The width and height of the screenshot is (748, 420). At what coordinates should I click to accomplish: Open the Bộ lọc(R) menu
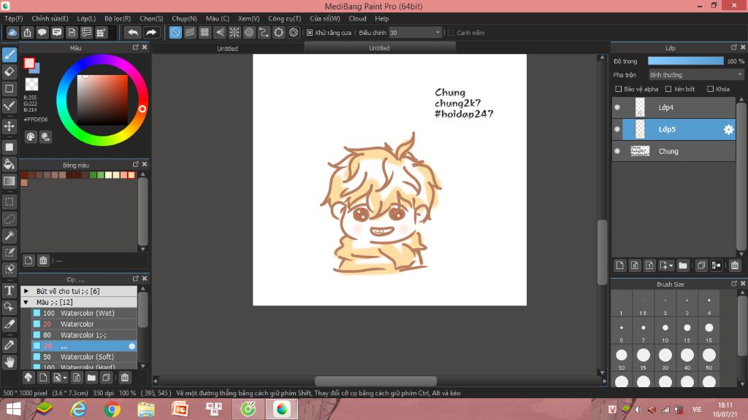[118, 18]
